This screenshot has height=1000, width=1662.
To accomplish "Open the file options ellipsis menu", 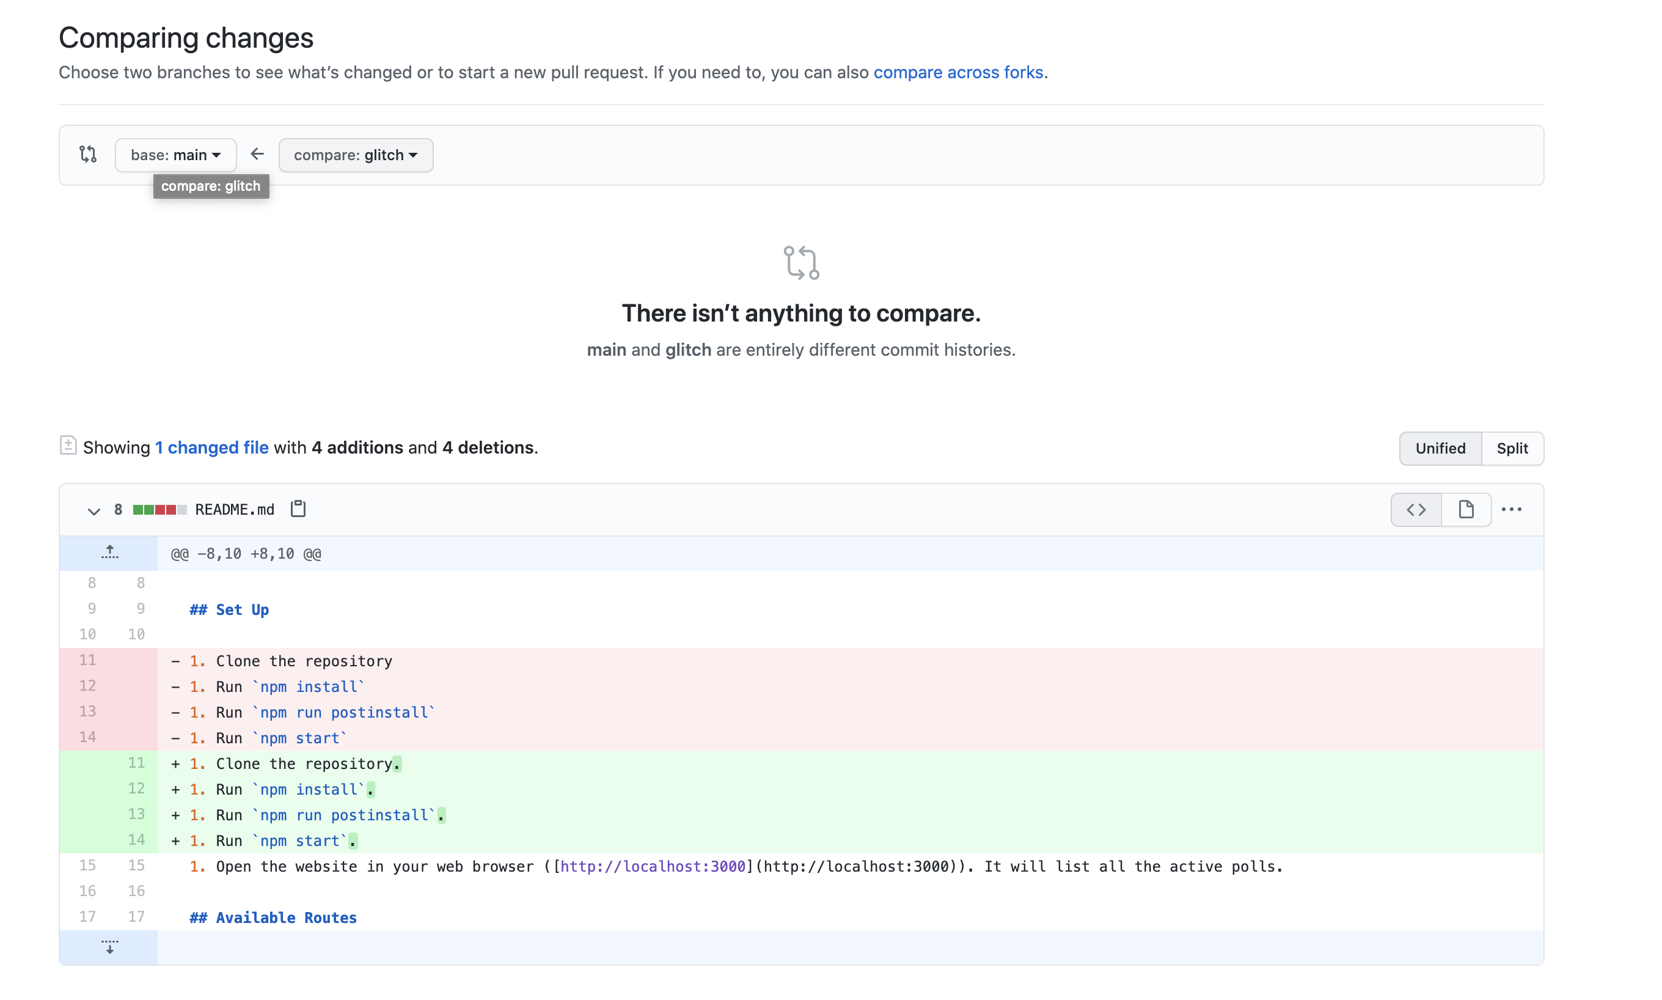I will point(1511,509).
